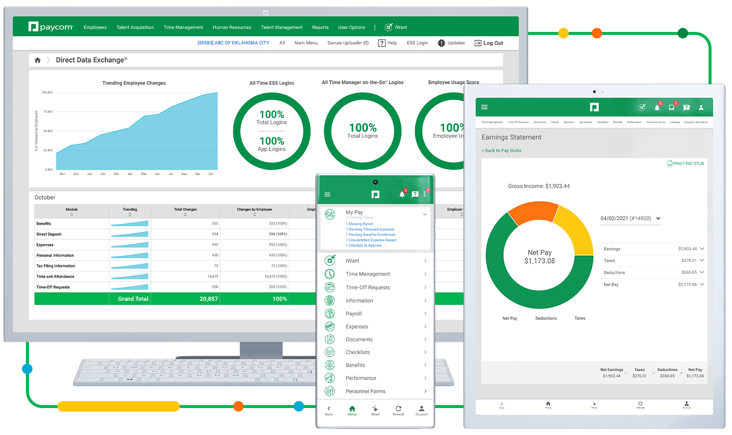The height and width of the screenshot is (435, 732).
Task: Tap the Expenses card icon on phone
Action: (x=330, y=326)
